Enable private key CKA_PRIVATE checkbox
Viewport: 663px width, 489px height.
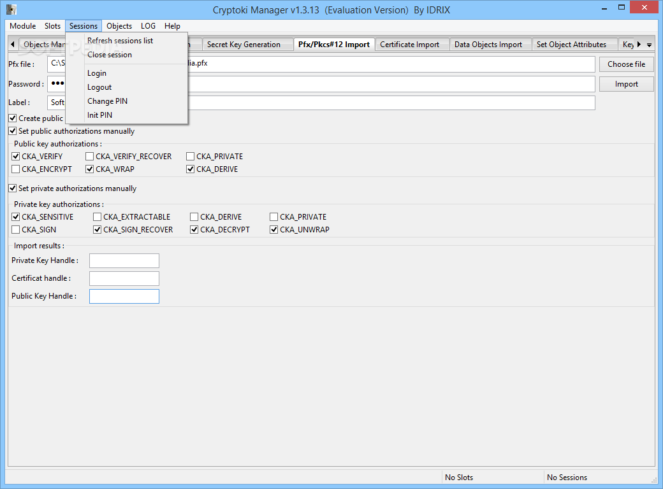[273, 216]
